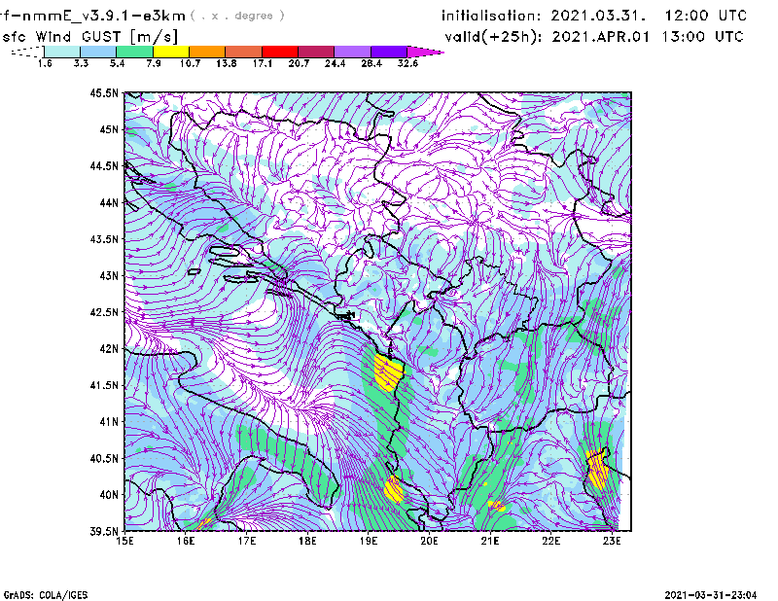Viewport: 778px width, 601px height.
Task: Click the magenta arrow end of color bar
Action: click(x=425, y=52)
